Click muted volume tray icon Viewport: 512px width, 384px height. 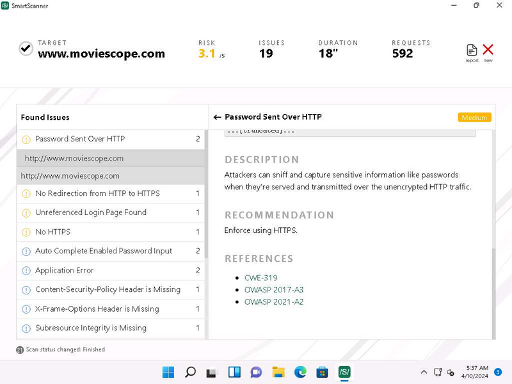[451, 372]
